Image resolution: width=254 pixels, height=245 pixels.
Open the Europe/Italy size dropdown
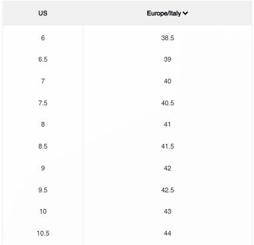point(168,13)
